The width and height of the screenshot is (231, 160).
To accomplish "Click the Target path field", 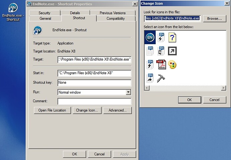I will coord(94,59).
